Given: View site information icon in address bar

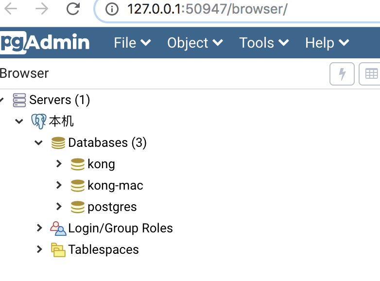Looking at the screenshot, I should [x=112, y=9].
